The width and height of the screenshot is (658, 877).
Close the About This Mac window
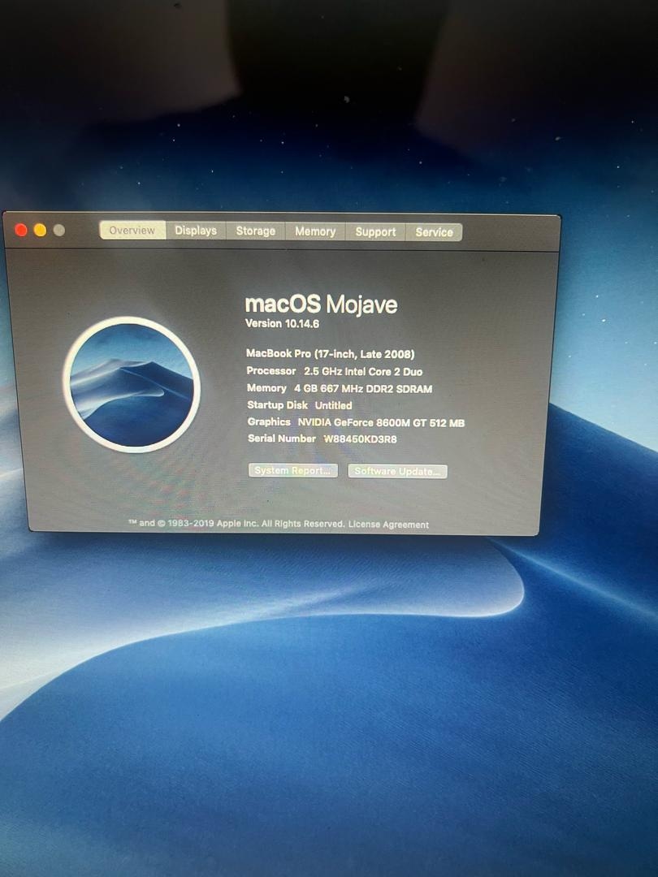click(21, 230)
